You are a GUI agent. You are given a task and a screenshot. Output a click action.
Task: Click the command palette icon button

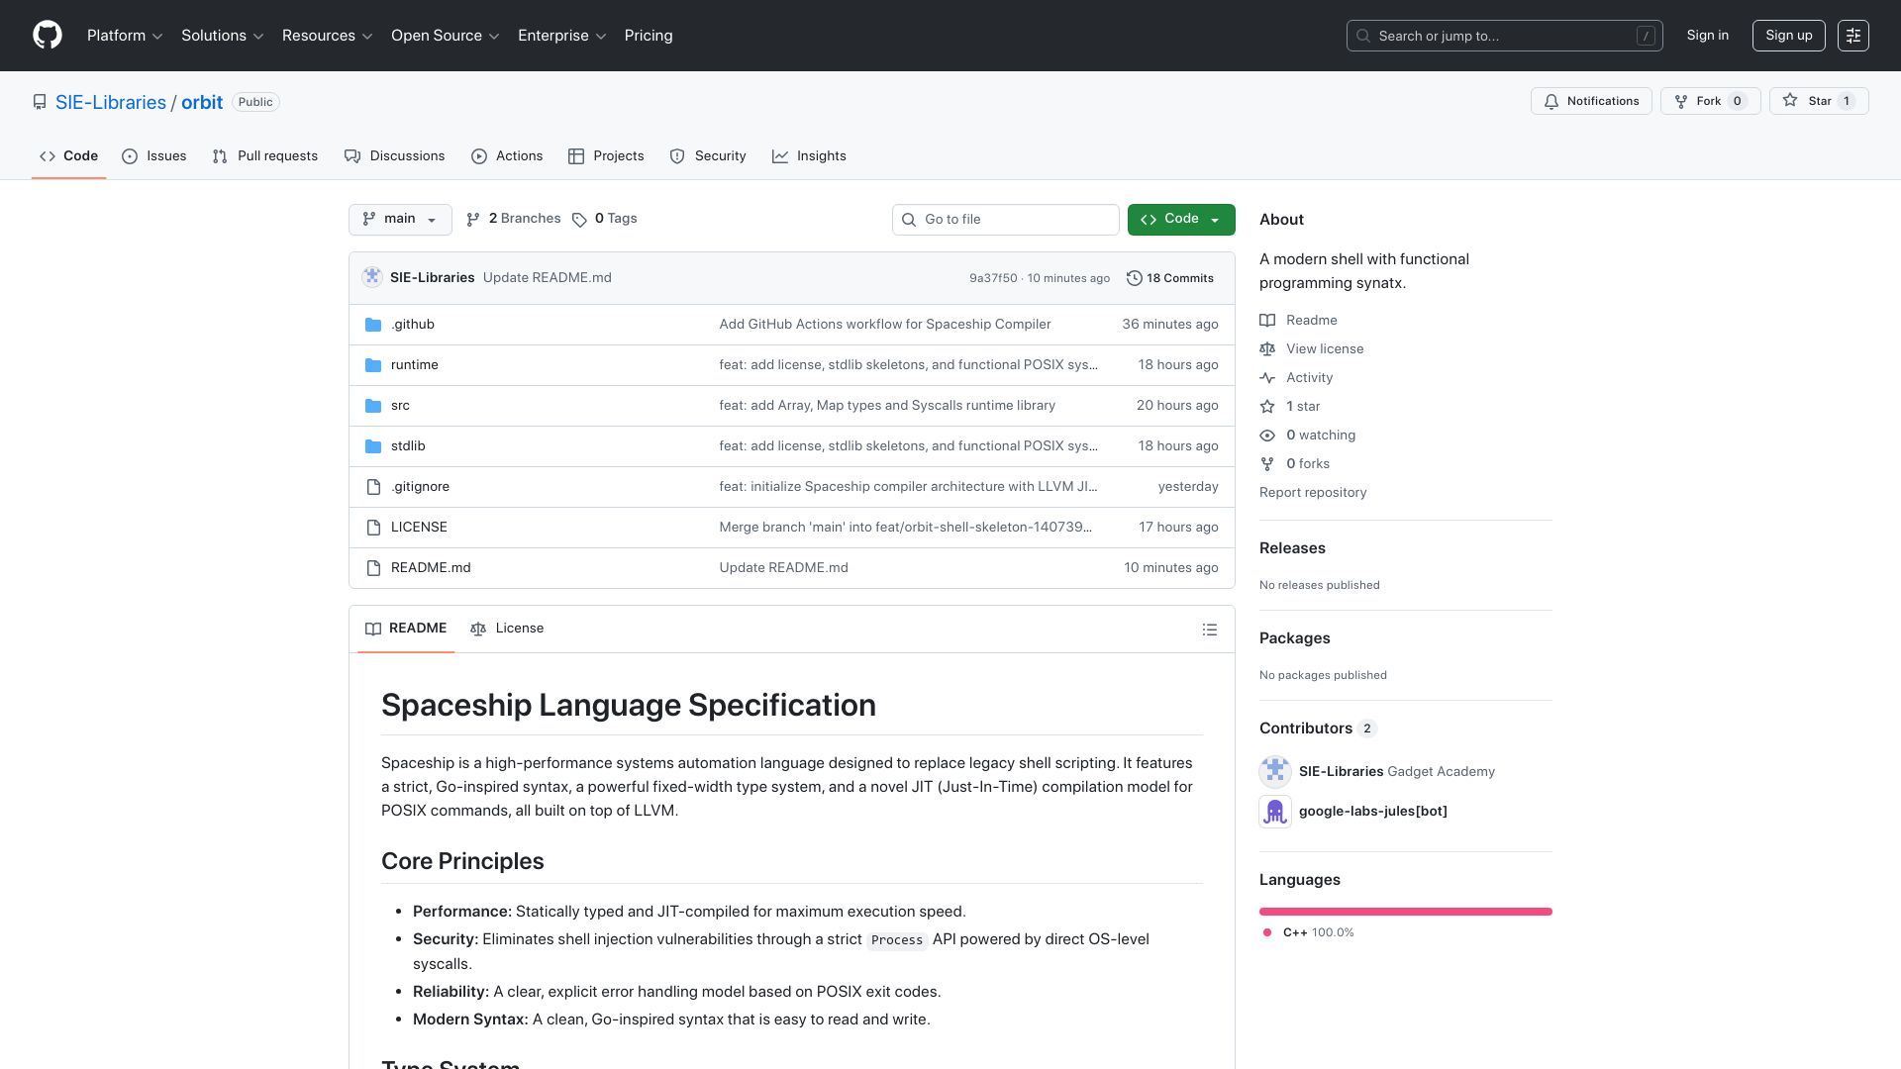point(1853,36)
